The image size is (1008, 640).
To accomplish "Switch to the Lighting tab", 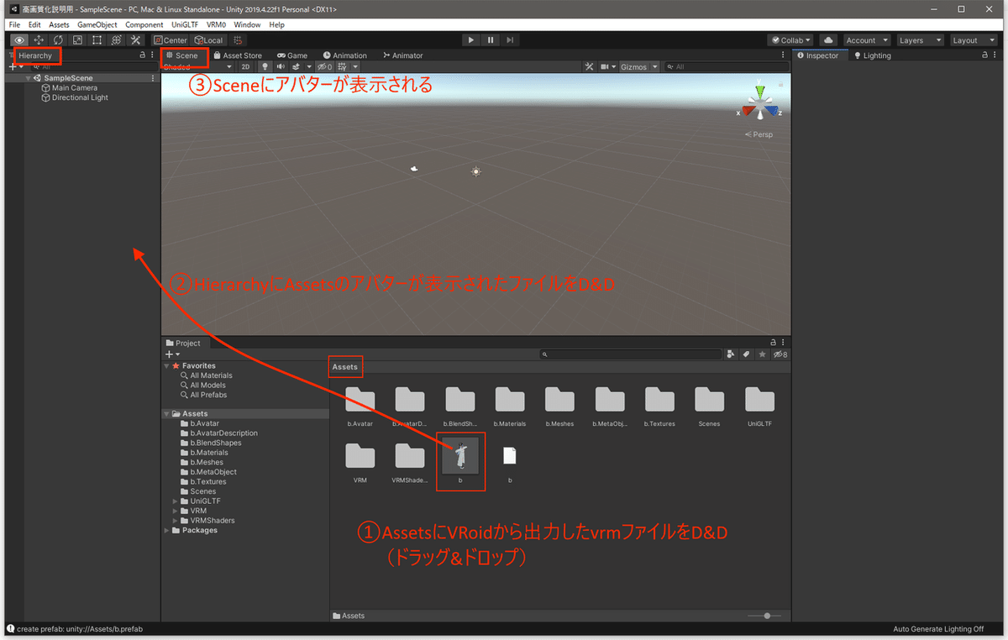I will pyautogui.click(x=873, y=55).
